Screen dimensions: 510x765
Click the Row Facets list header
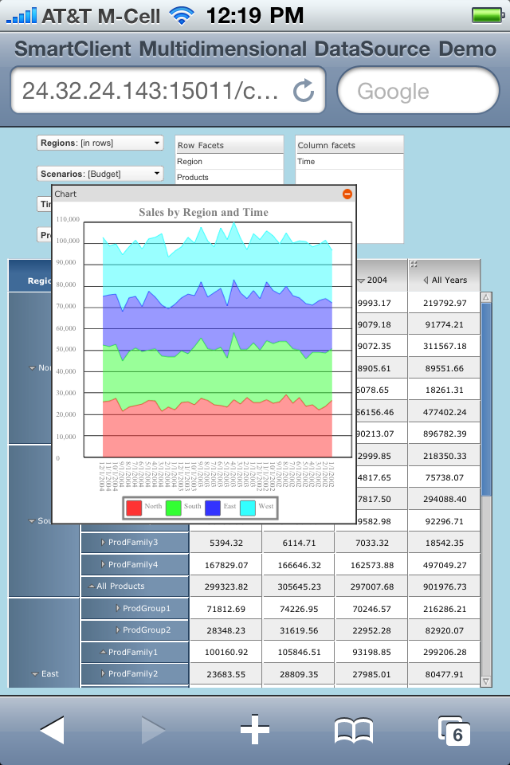click(x=229, y=145)
